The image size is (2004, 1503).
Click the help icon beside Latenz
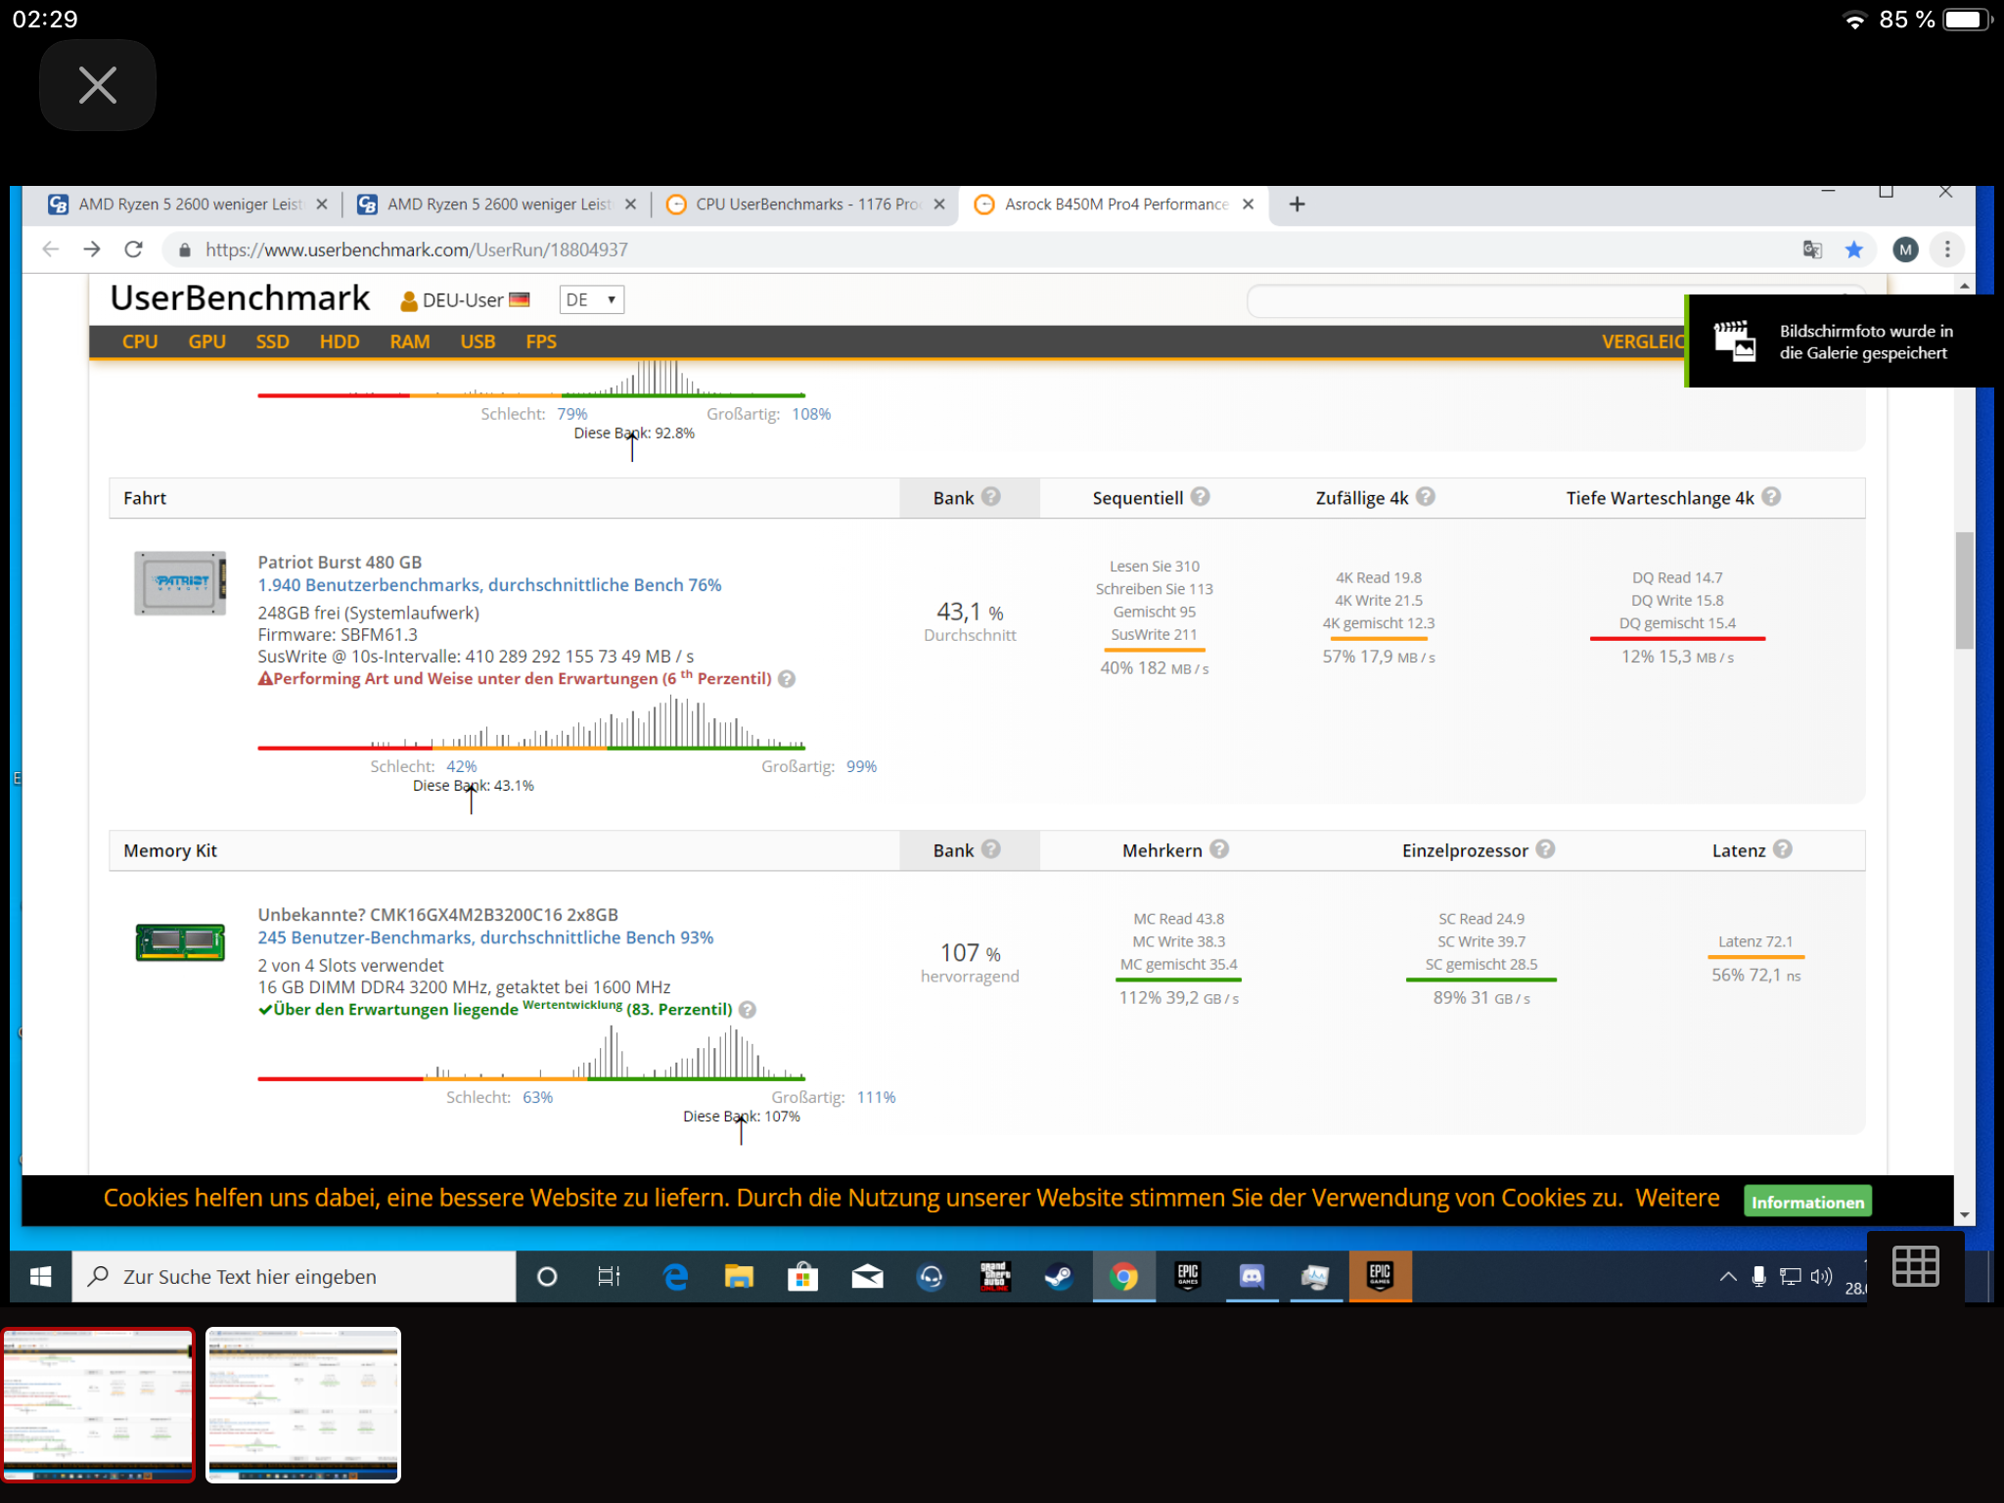tap(1783, 849)
